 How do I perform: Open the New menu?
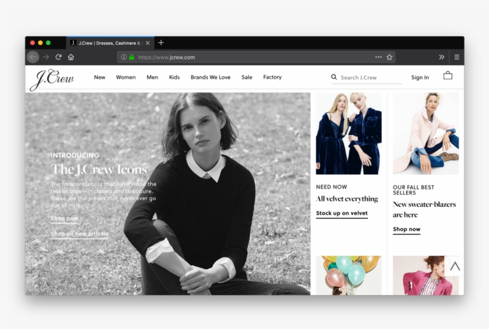click(100, 77)
